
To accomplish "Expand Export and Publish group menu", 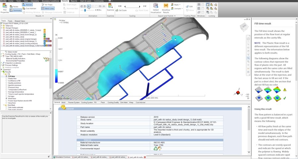I will click(167, 16).
